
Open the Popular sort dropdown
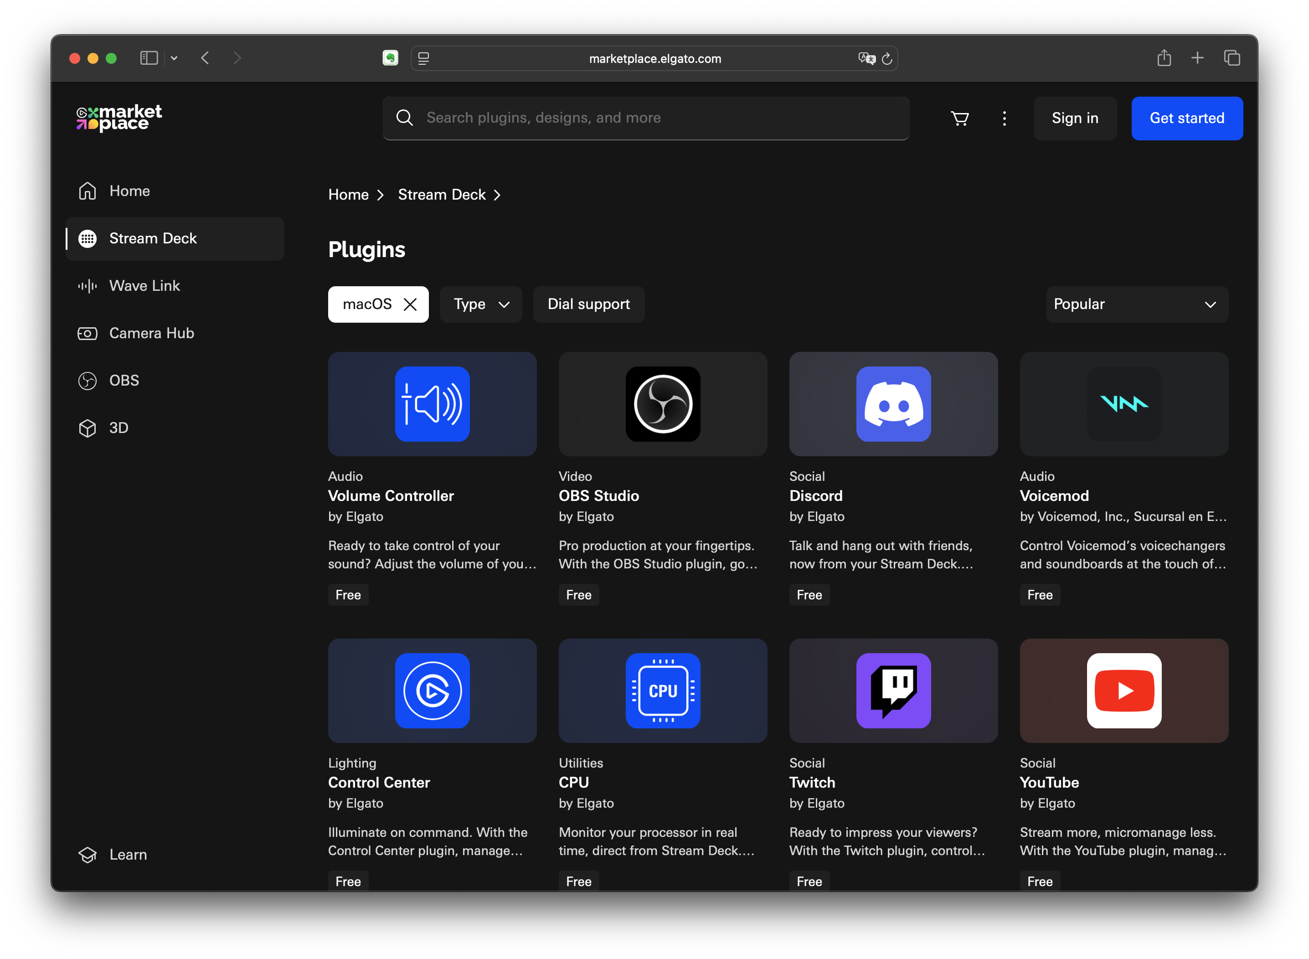click(x=1137, y=304)
